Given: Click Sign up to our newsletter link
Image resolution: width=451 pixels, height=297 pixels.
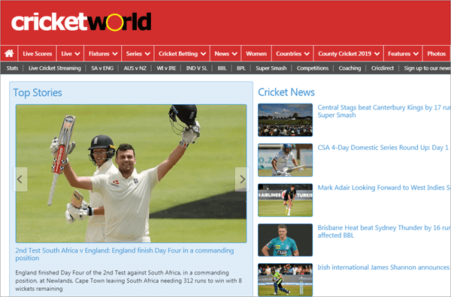Looking at the screenshot, I should pyautogui.click(x=427, y=68).
